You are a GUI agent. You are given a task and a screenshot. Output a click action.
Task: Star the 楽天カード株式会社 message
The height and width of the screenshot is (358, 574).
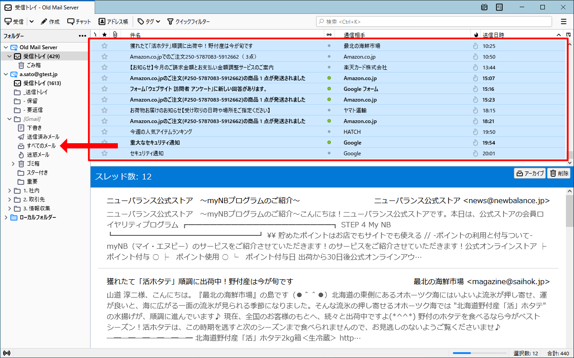tap(104, 67)
